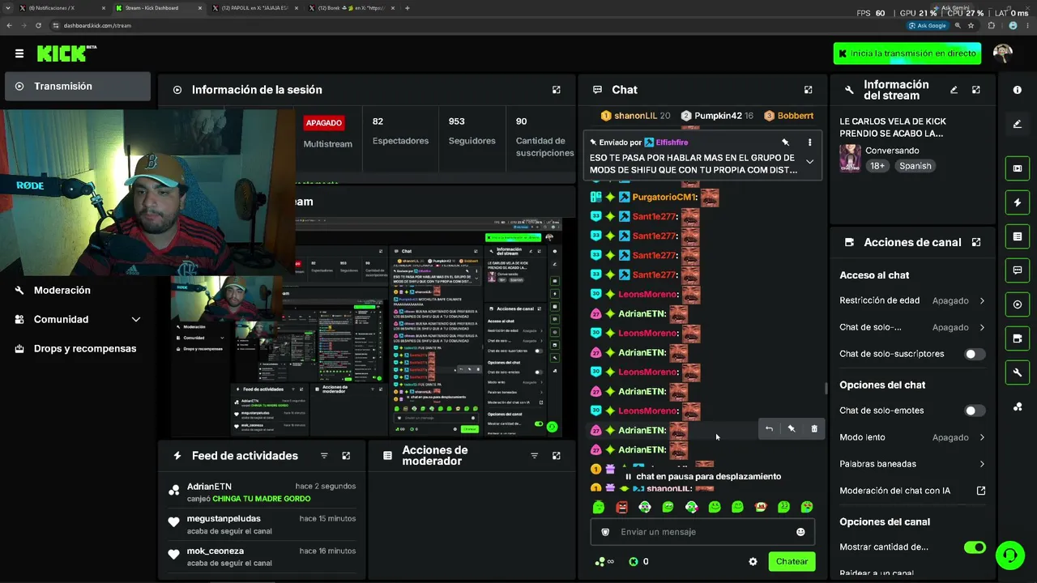Expand the Chat panel to fullscreen
This screenshot has height=583, width=1037.
pyautogui.click(x=808, y=90)
